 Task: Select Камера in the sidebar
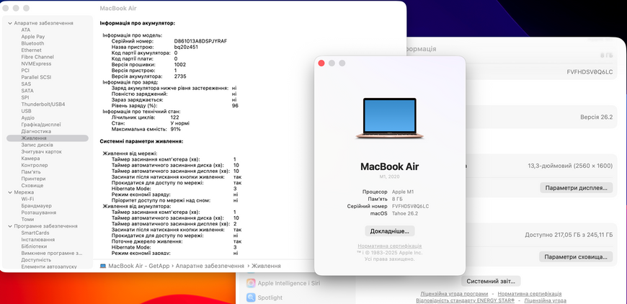(x=30, y=158)
